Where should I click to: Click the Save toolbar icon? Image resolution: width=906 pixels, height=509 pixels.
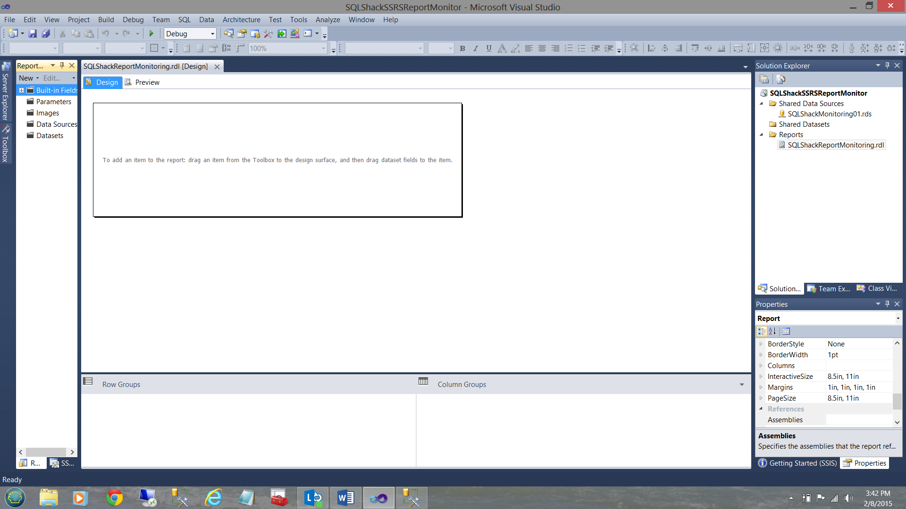pos(33,33)
